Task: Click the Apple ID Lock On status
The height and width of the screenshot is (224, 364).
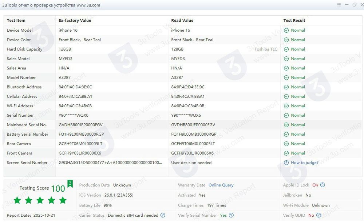Action: click(315, 185)
